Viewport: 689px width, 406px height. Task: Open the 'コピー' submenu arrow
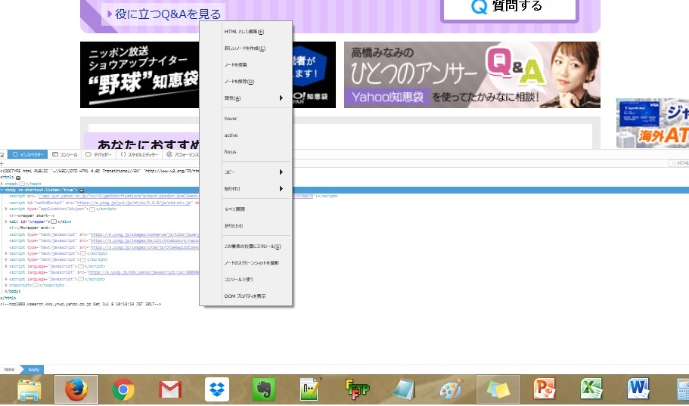[x=281, y=172]
